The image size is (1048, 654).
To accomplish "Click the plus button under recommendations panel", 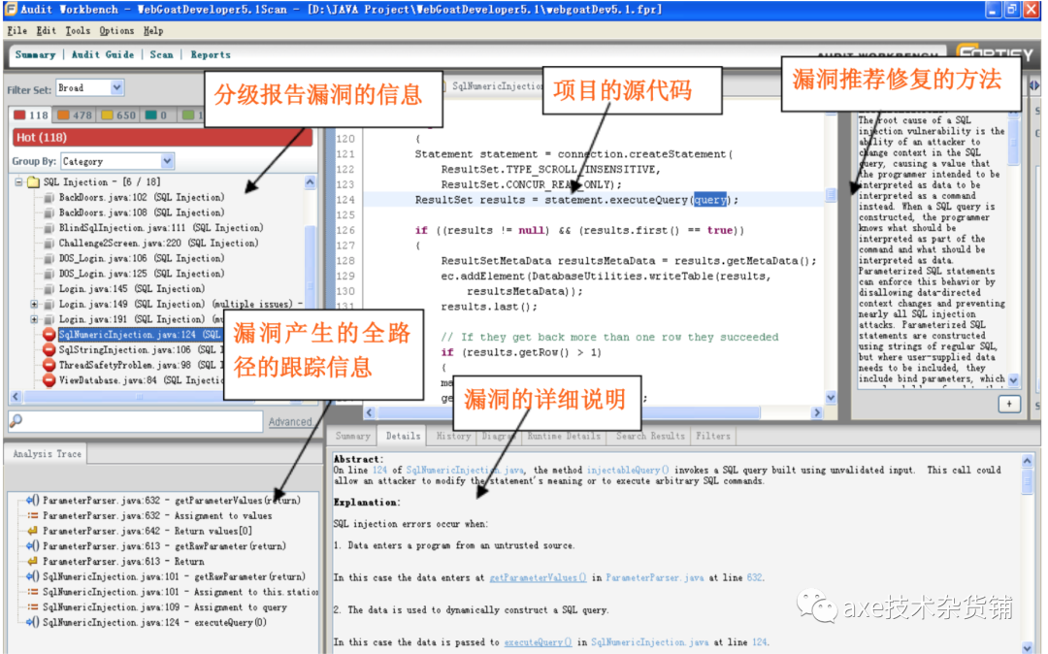I will click(x=1009, y=405).
